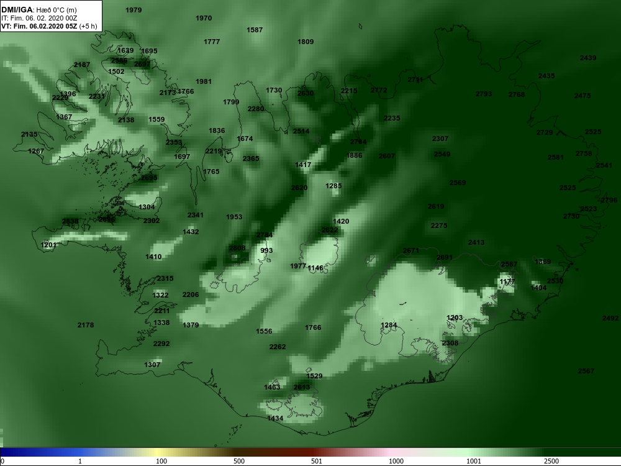Viewport: 621px width, 466px height.
Task: Click the 2492 value offshore
Action: (610, 318)
